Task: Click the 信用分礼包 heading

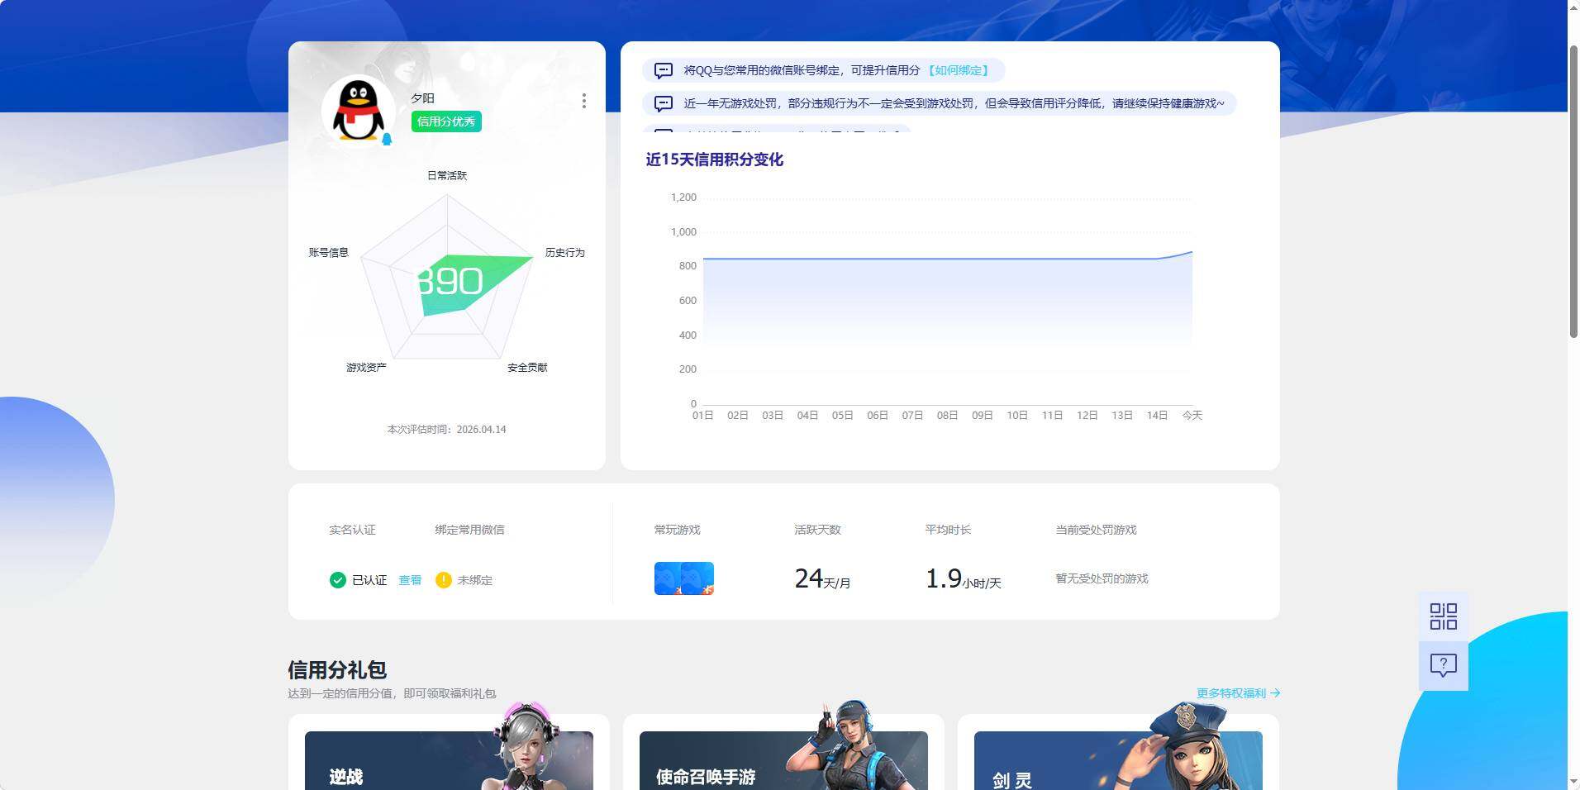Action: tap(337, 669)
